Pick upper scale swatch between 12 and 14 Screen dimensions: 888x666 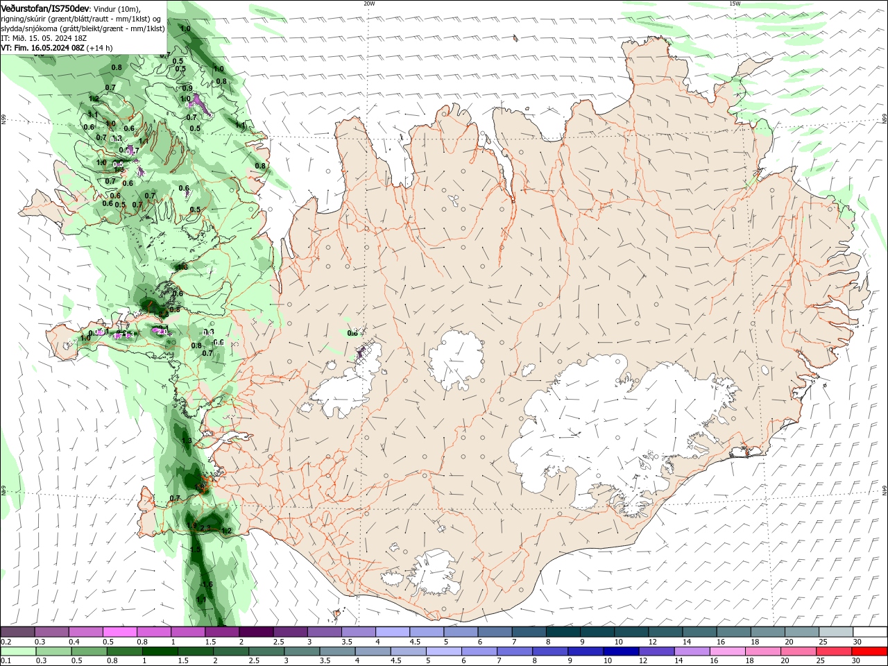[x=666, y=632]
